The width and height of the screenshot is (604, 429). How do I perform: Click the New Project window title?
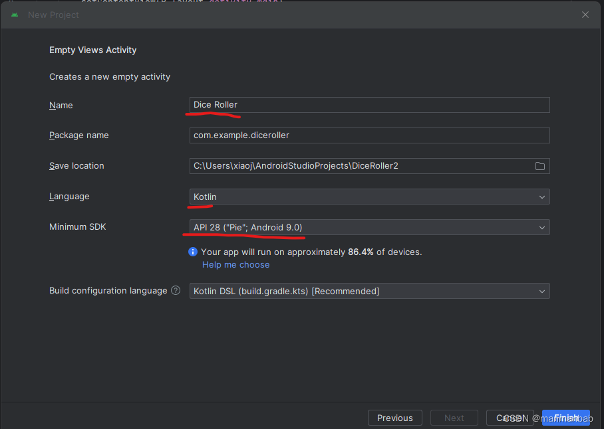53,15
